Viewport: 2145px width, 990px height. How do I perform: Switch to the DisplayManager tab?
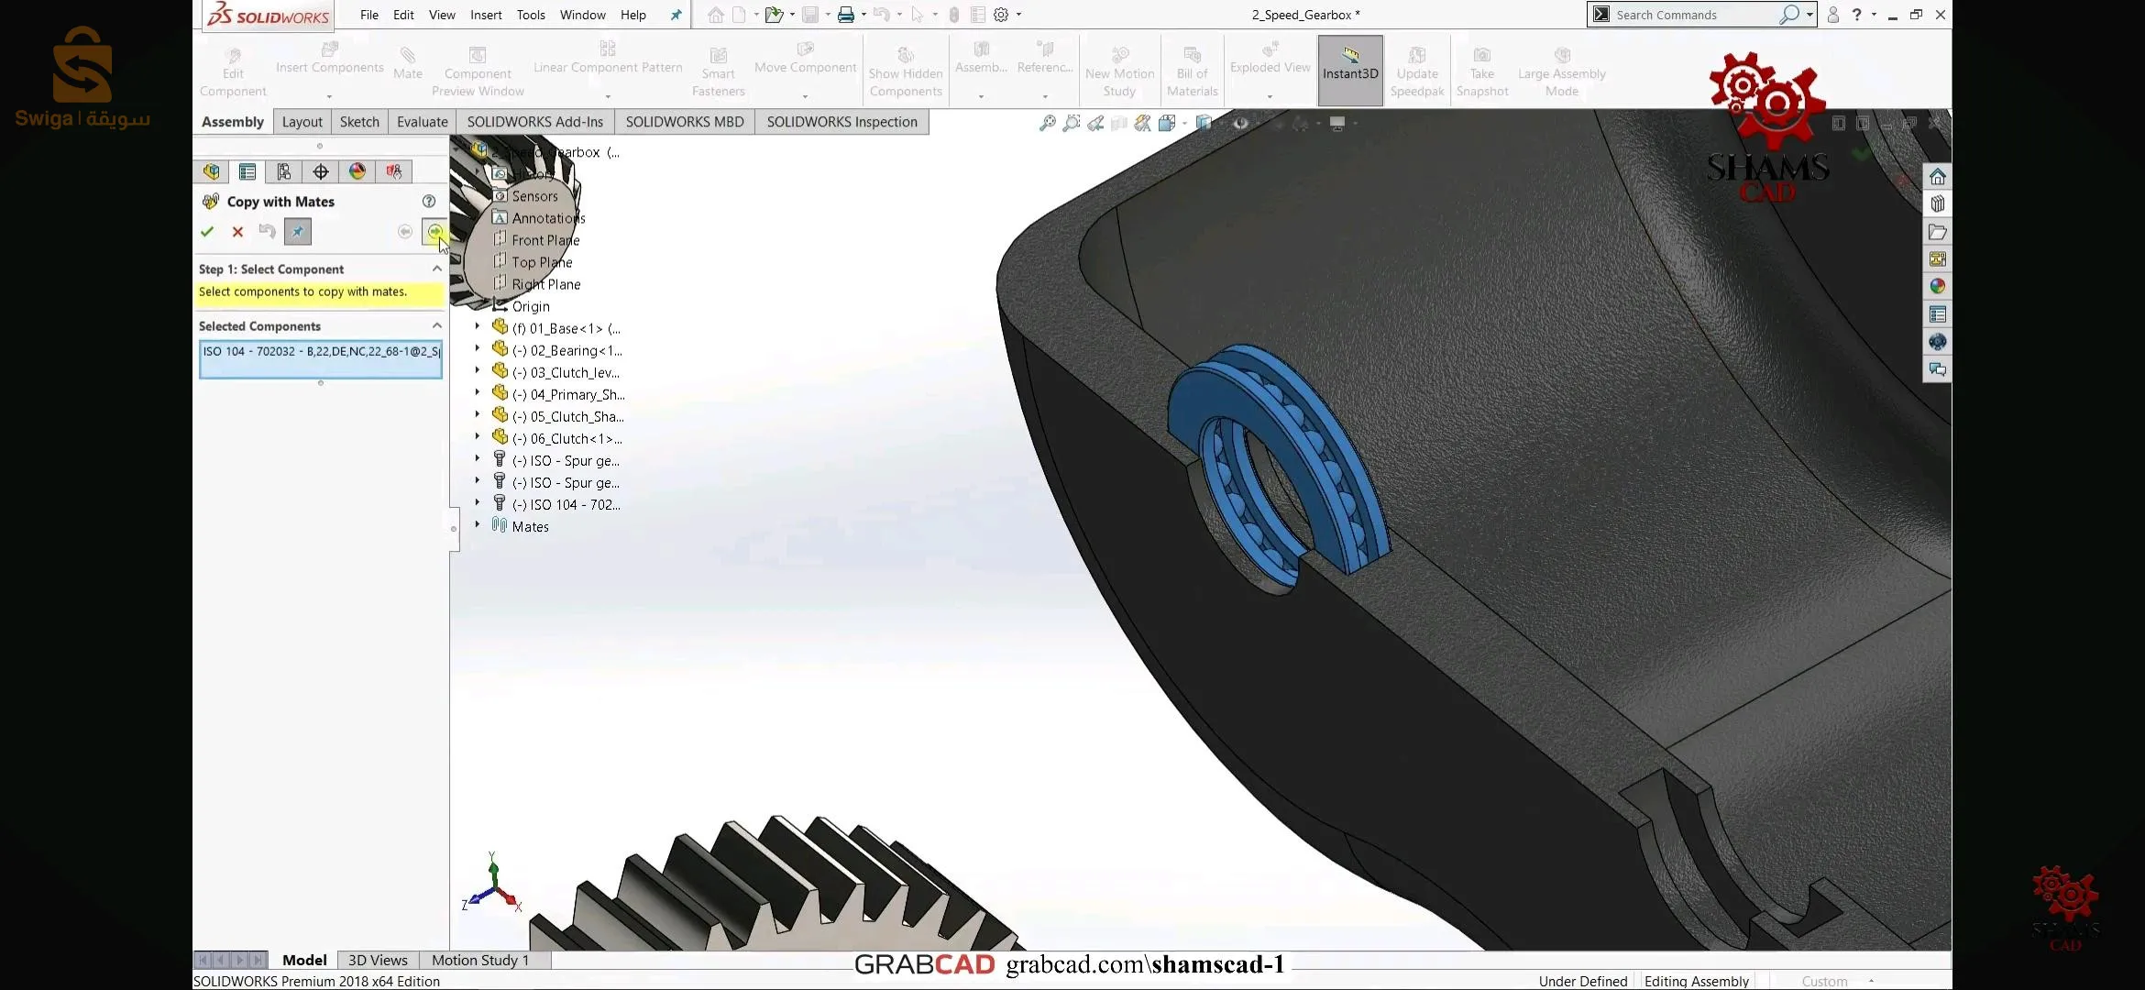pos(357,171)
